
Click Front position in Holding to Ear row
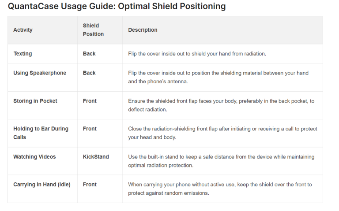tap(90, 129)
